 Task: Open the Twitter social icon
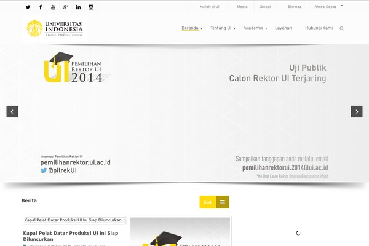tap(28, 7)
